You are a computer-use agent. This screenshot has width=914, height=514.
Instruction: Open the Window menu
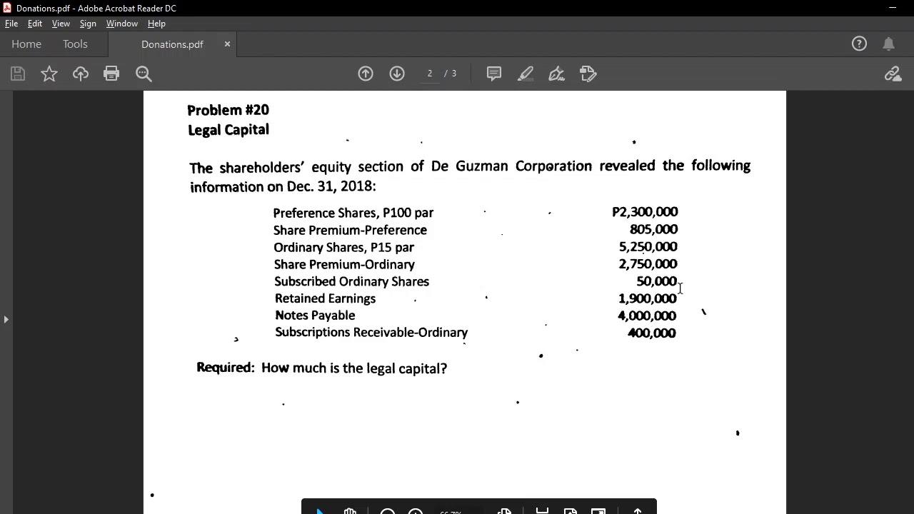click(122, 24)
